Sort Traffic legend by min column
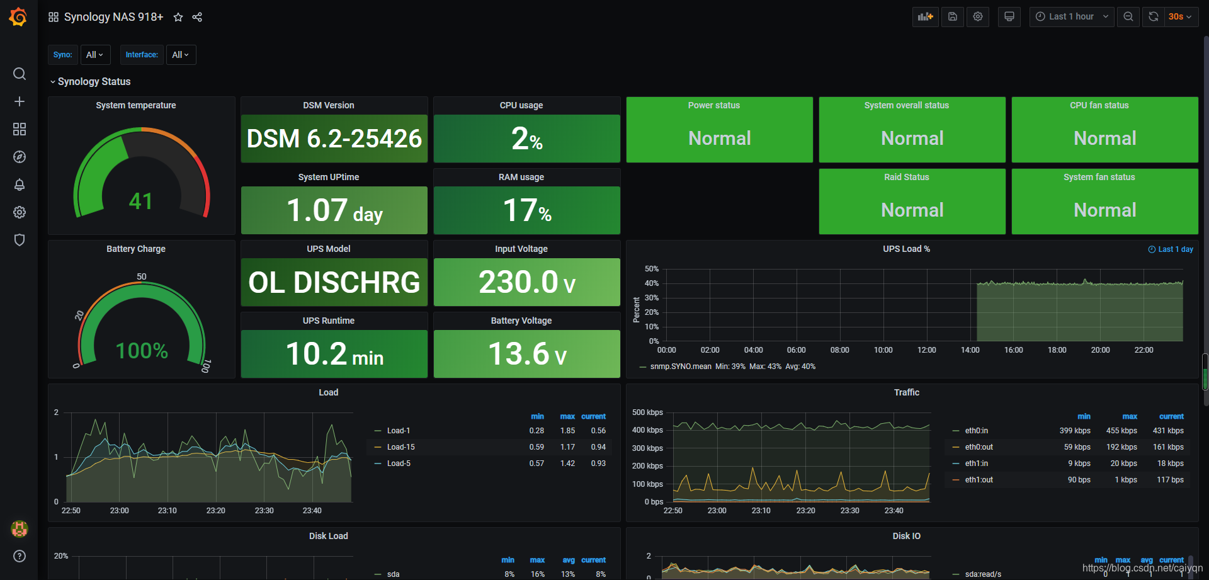The width and height of the screenshot is (1209, 580). (1084, 417)
